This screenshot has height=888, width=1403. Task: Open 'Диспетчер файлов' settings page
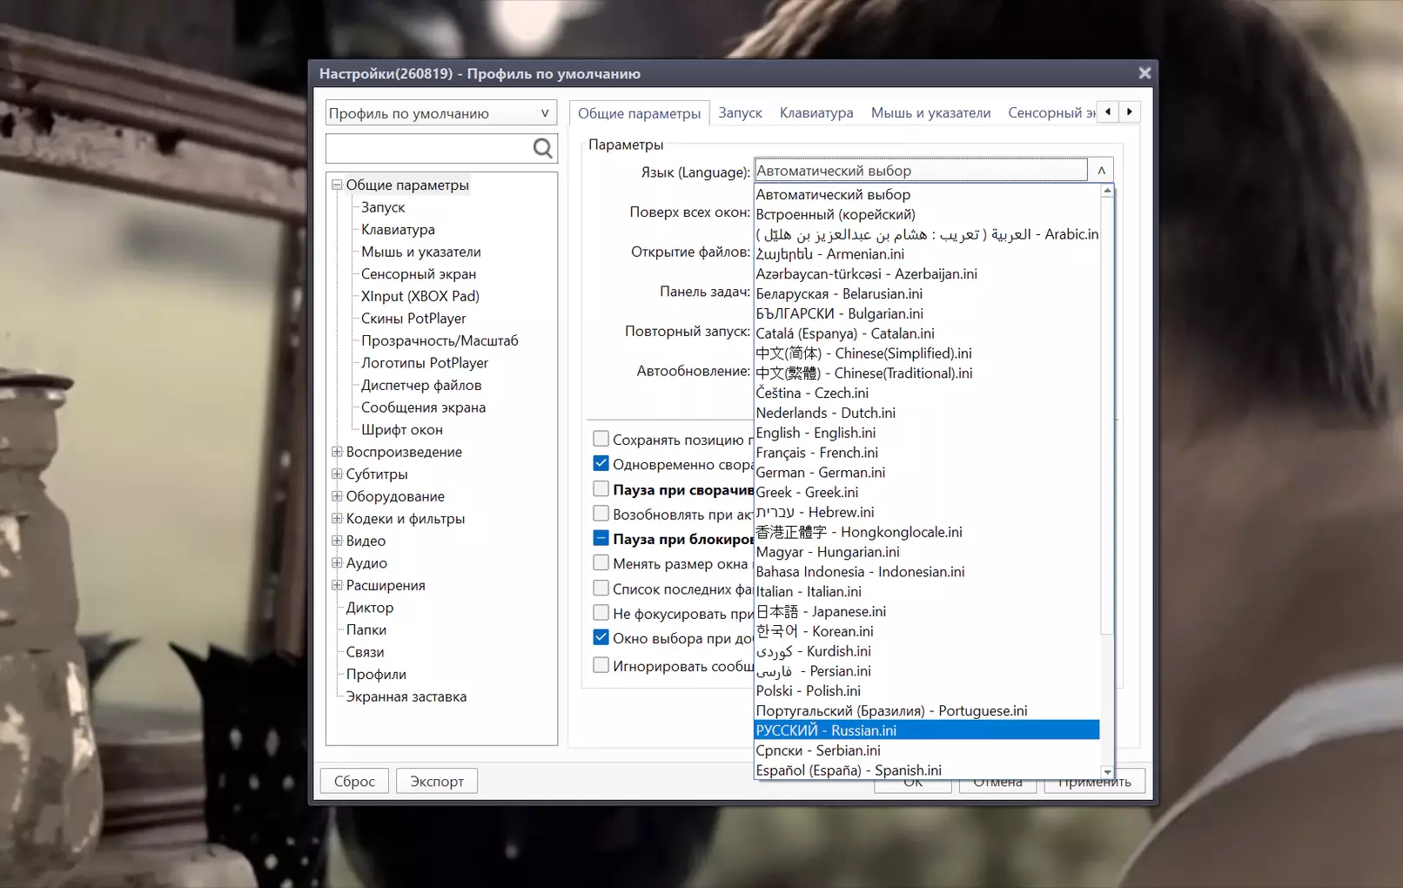click(421, 385)
